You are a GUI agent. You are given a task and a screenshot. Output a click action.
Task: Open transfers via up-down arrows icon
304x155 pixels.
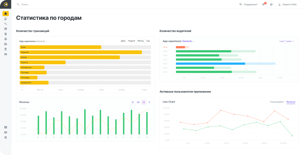5,24
